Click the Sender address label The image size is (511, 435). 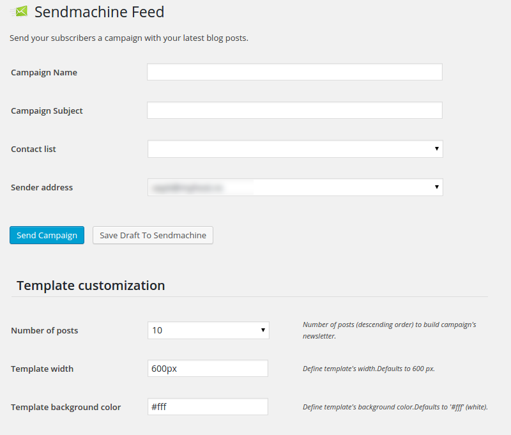pos(42,188)
